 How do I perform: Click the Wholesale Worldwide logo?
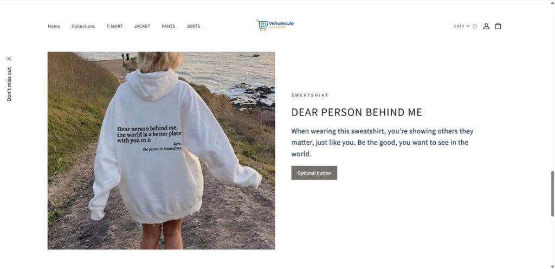275,25
